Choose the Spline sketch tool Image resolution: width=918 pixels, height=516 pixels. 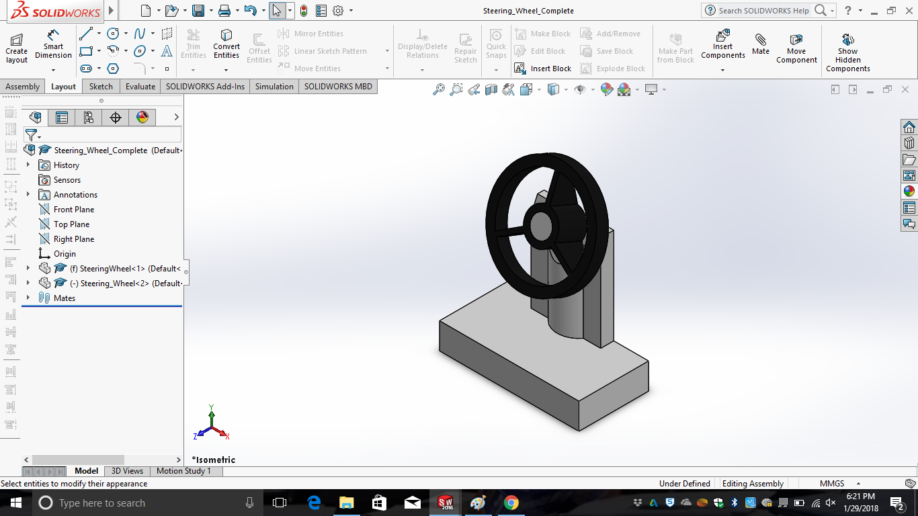pos(140,34)
